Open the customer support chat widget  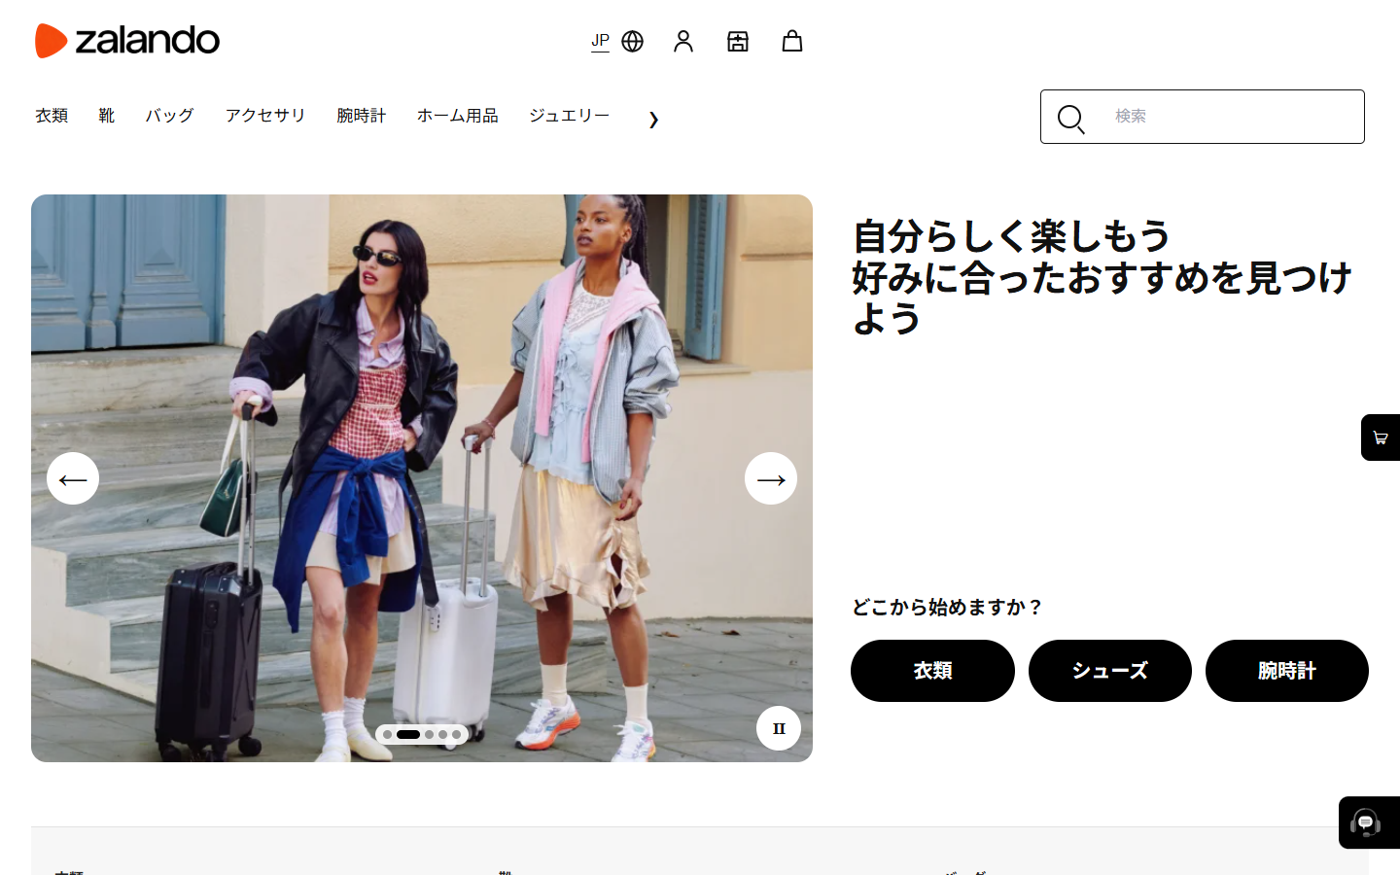click(x=1369, y=822)
